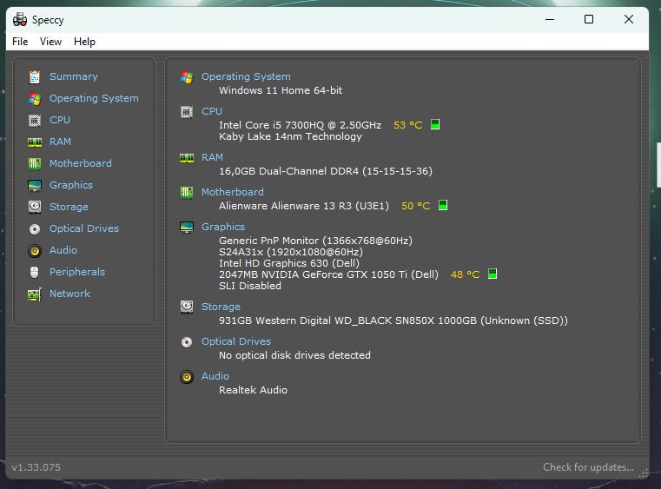Open the Motherboard sidebar section
Screen dimensions: 661x489
(x=81, y=163)
